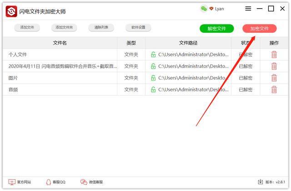The image size is (291, 191).
Task: Click file path in 个人文件 row
Action: tap(193, 55)
